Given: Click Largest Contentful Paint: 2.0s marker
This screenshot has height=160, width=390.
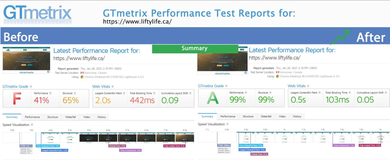Looking at the screenshot, I should [55, 150].
